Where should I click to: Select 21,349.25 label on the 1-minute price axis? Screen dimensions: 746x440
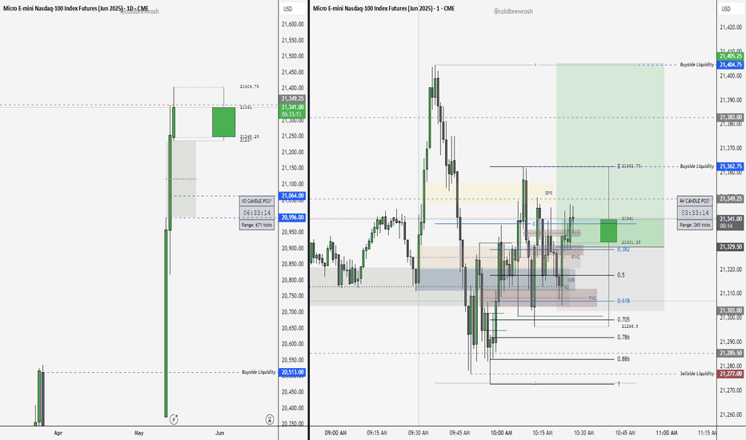[x=731, y=198]
